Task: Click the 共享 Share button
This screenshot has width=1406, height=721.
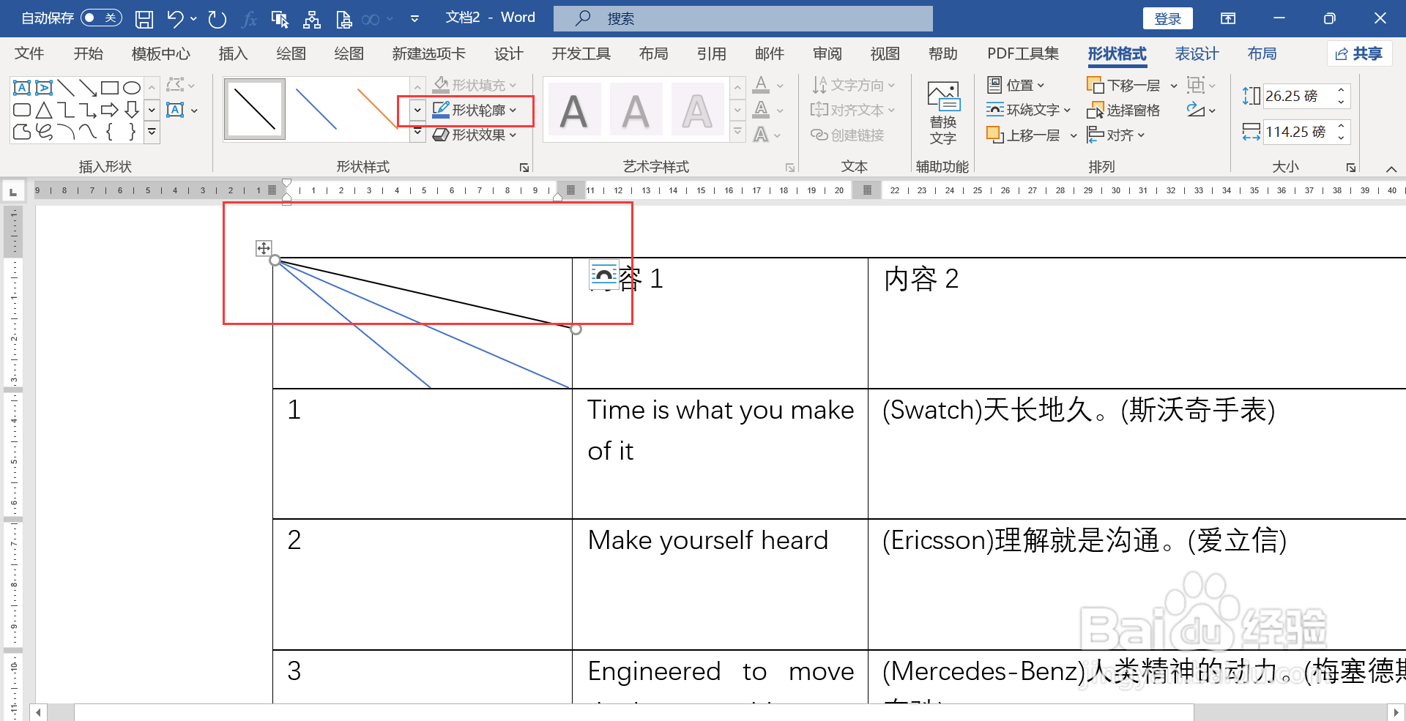Action: [x=1359, y=53]
